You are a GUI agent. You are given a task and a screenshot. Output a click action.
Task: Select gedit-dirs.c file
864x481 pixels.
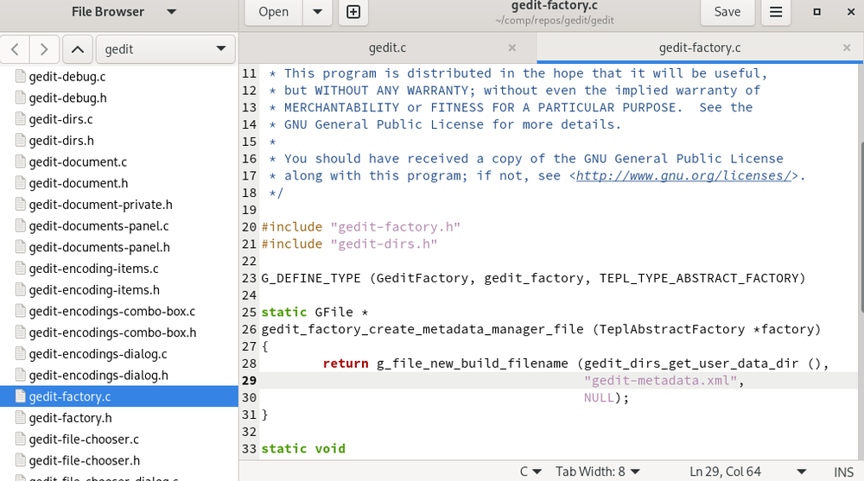point(60,119)
